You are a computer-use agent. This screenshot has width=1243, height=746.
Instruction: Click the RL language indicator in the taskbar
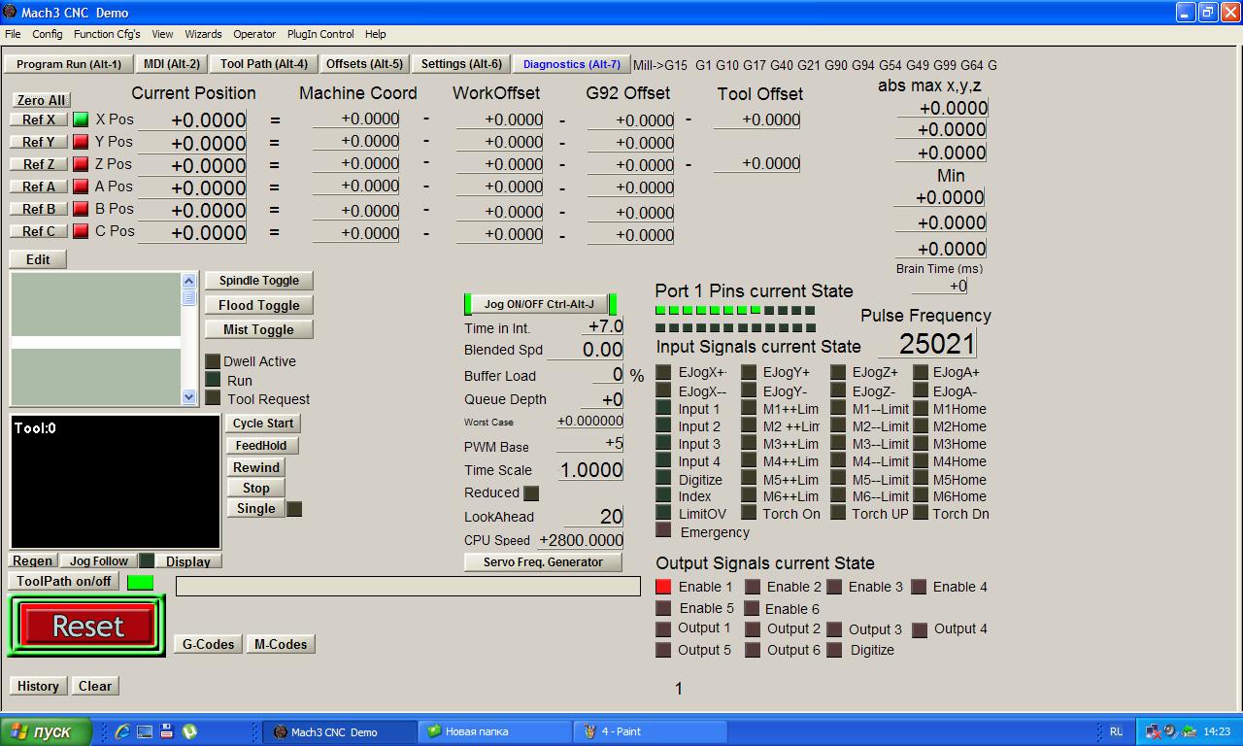tap(1116, 731)
